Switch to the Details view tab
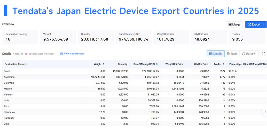Image resolution: width=267 pixels, height=131 pixels. click(216, 54)
